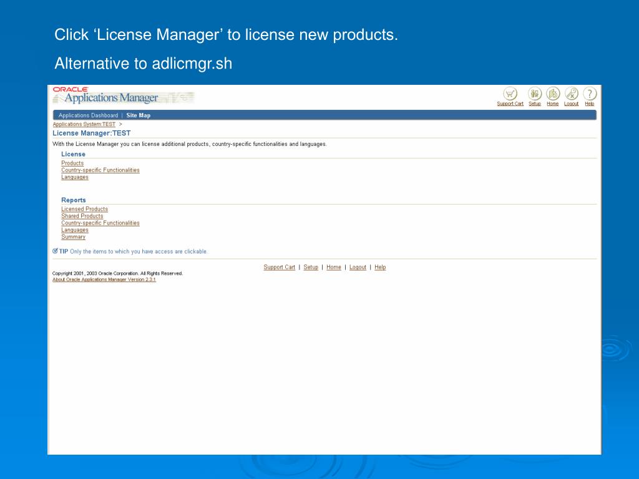Click Support Cart footer link

(279, 267)
